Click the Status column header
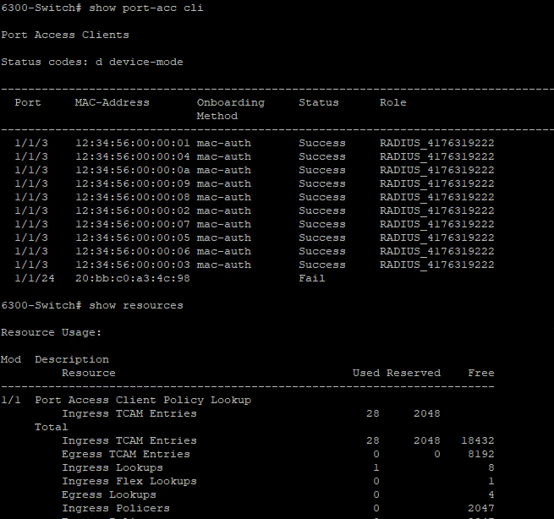This screenshot has height=519, width=554. [319, 103]
